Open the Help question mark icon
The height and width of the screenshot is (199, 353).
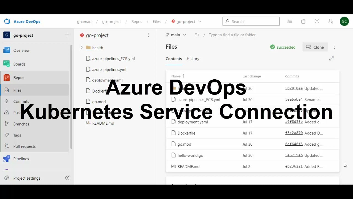317,21
